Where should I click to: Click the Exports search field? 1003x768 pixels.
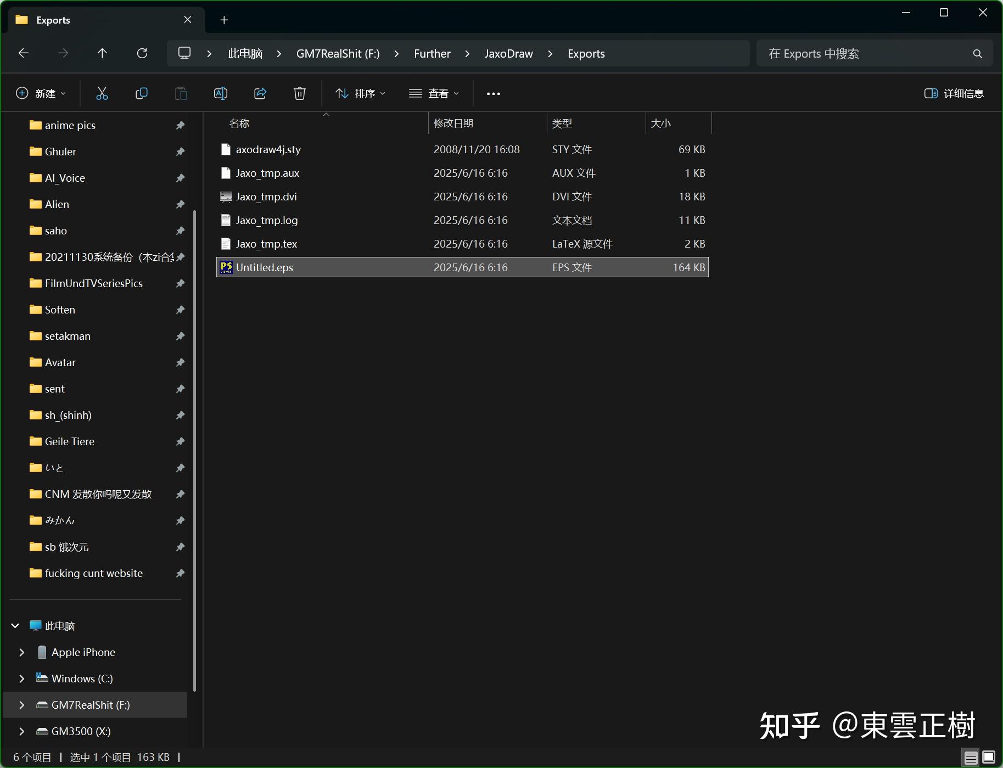pos(875,53)
